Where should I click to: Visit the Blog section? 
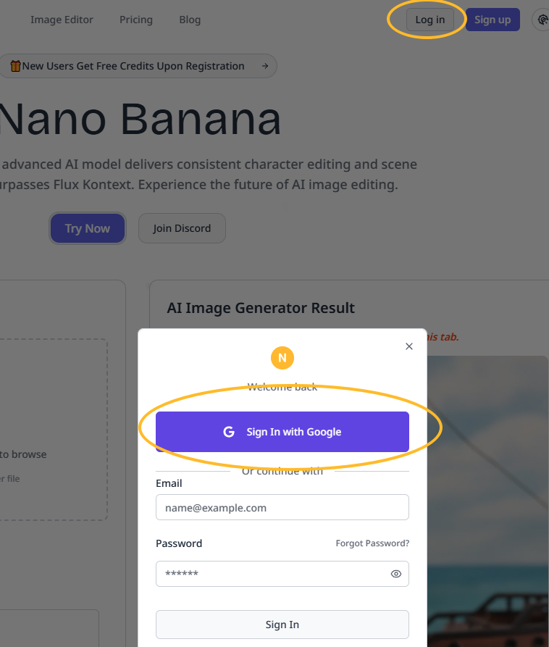189,20
